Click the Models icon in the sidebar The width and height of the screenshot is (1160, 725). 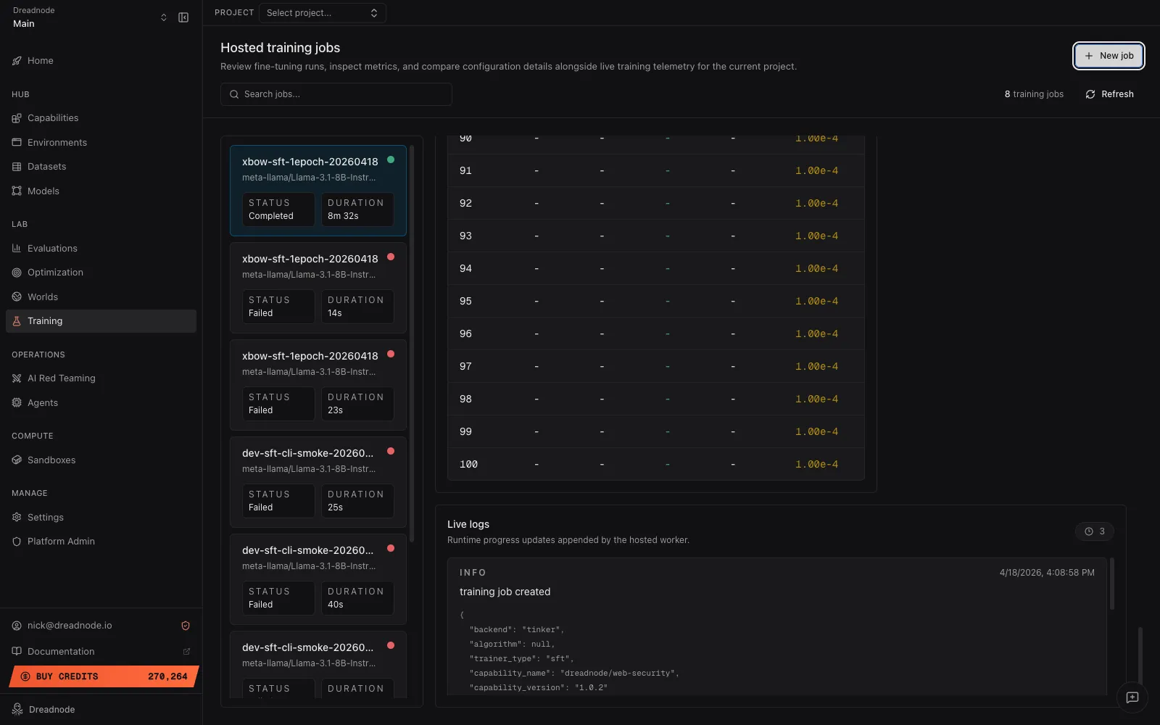click(x=17, y=191)
